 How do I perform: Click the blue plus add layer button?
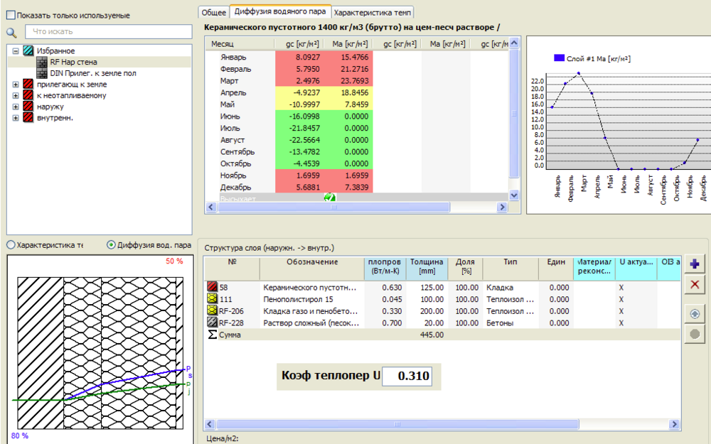pos(695,264)
